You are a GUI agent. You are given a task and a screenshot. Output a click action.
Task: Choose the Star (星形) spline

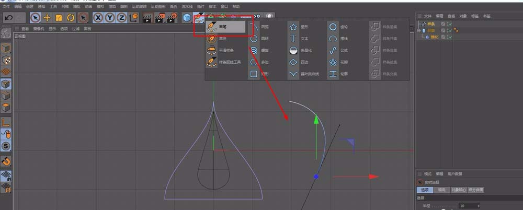293,26
